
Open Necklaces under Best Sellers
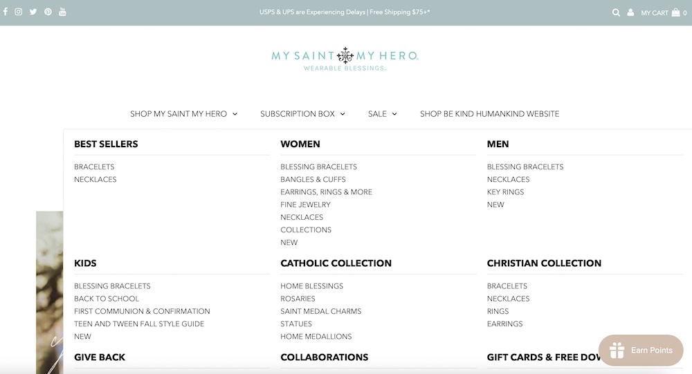[x=95, y=180]
